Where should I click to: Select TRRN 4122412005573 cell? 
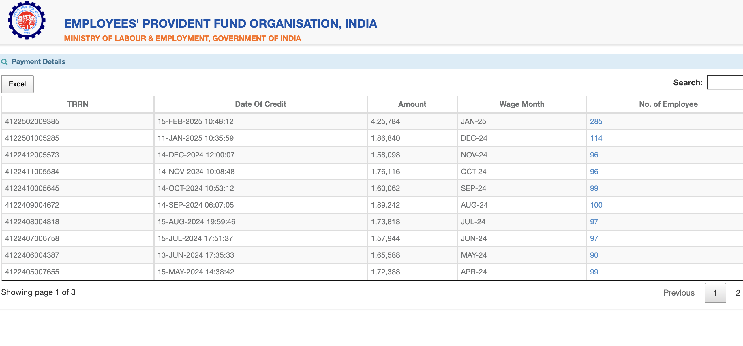point(78,155)
